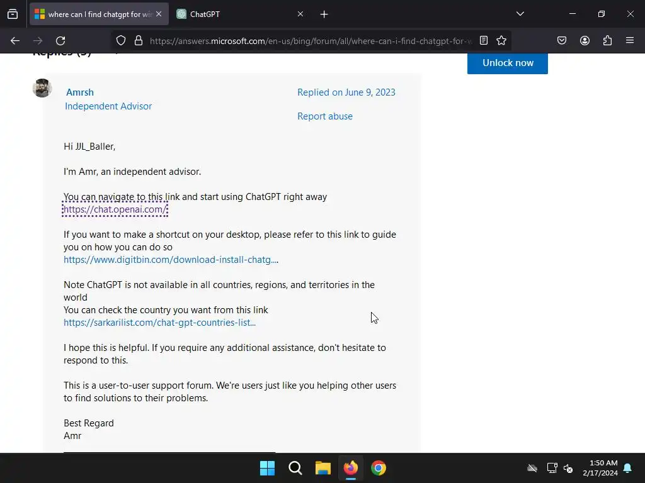Click the Firefox taskbar icon
This screenshot has width=645, height=483.
[350, 468]
